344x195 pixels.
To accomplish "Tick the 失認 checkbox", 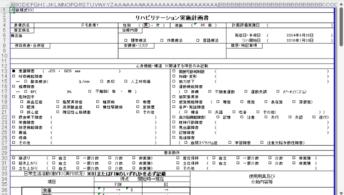I will [290, 117].
